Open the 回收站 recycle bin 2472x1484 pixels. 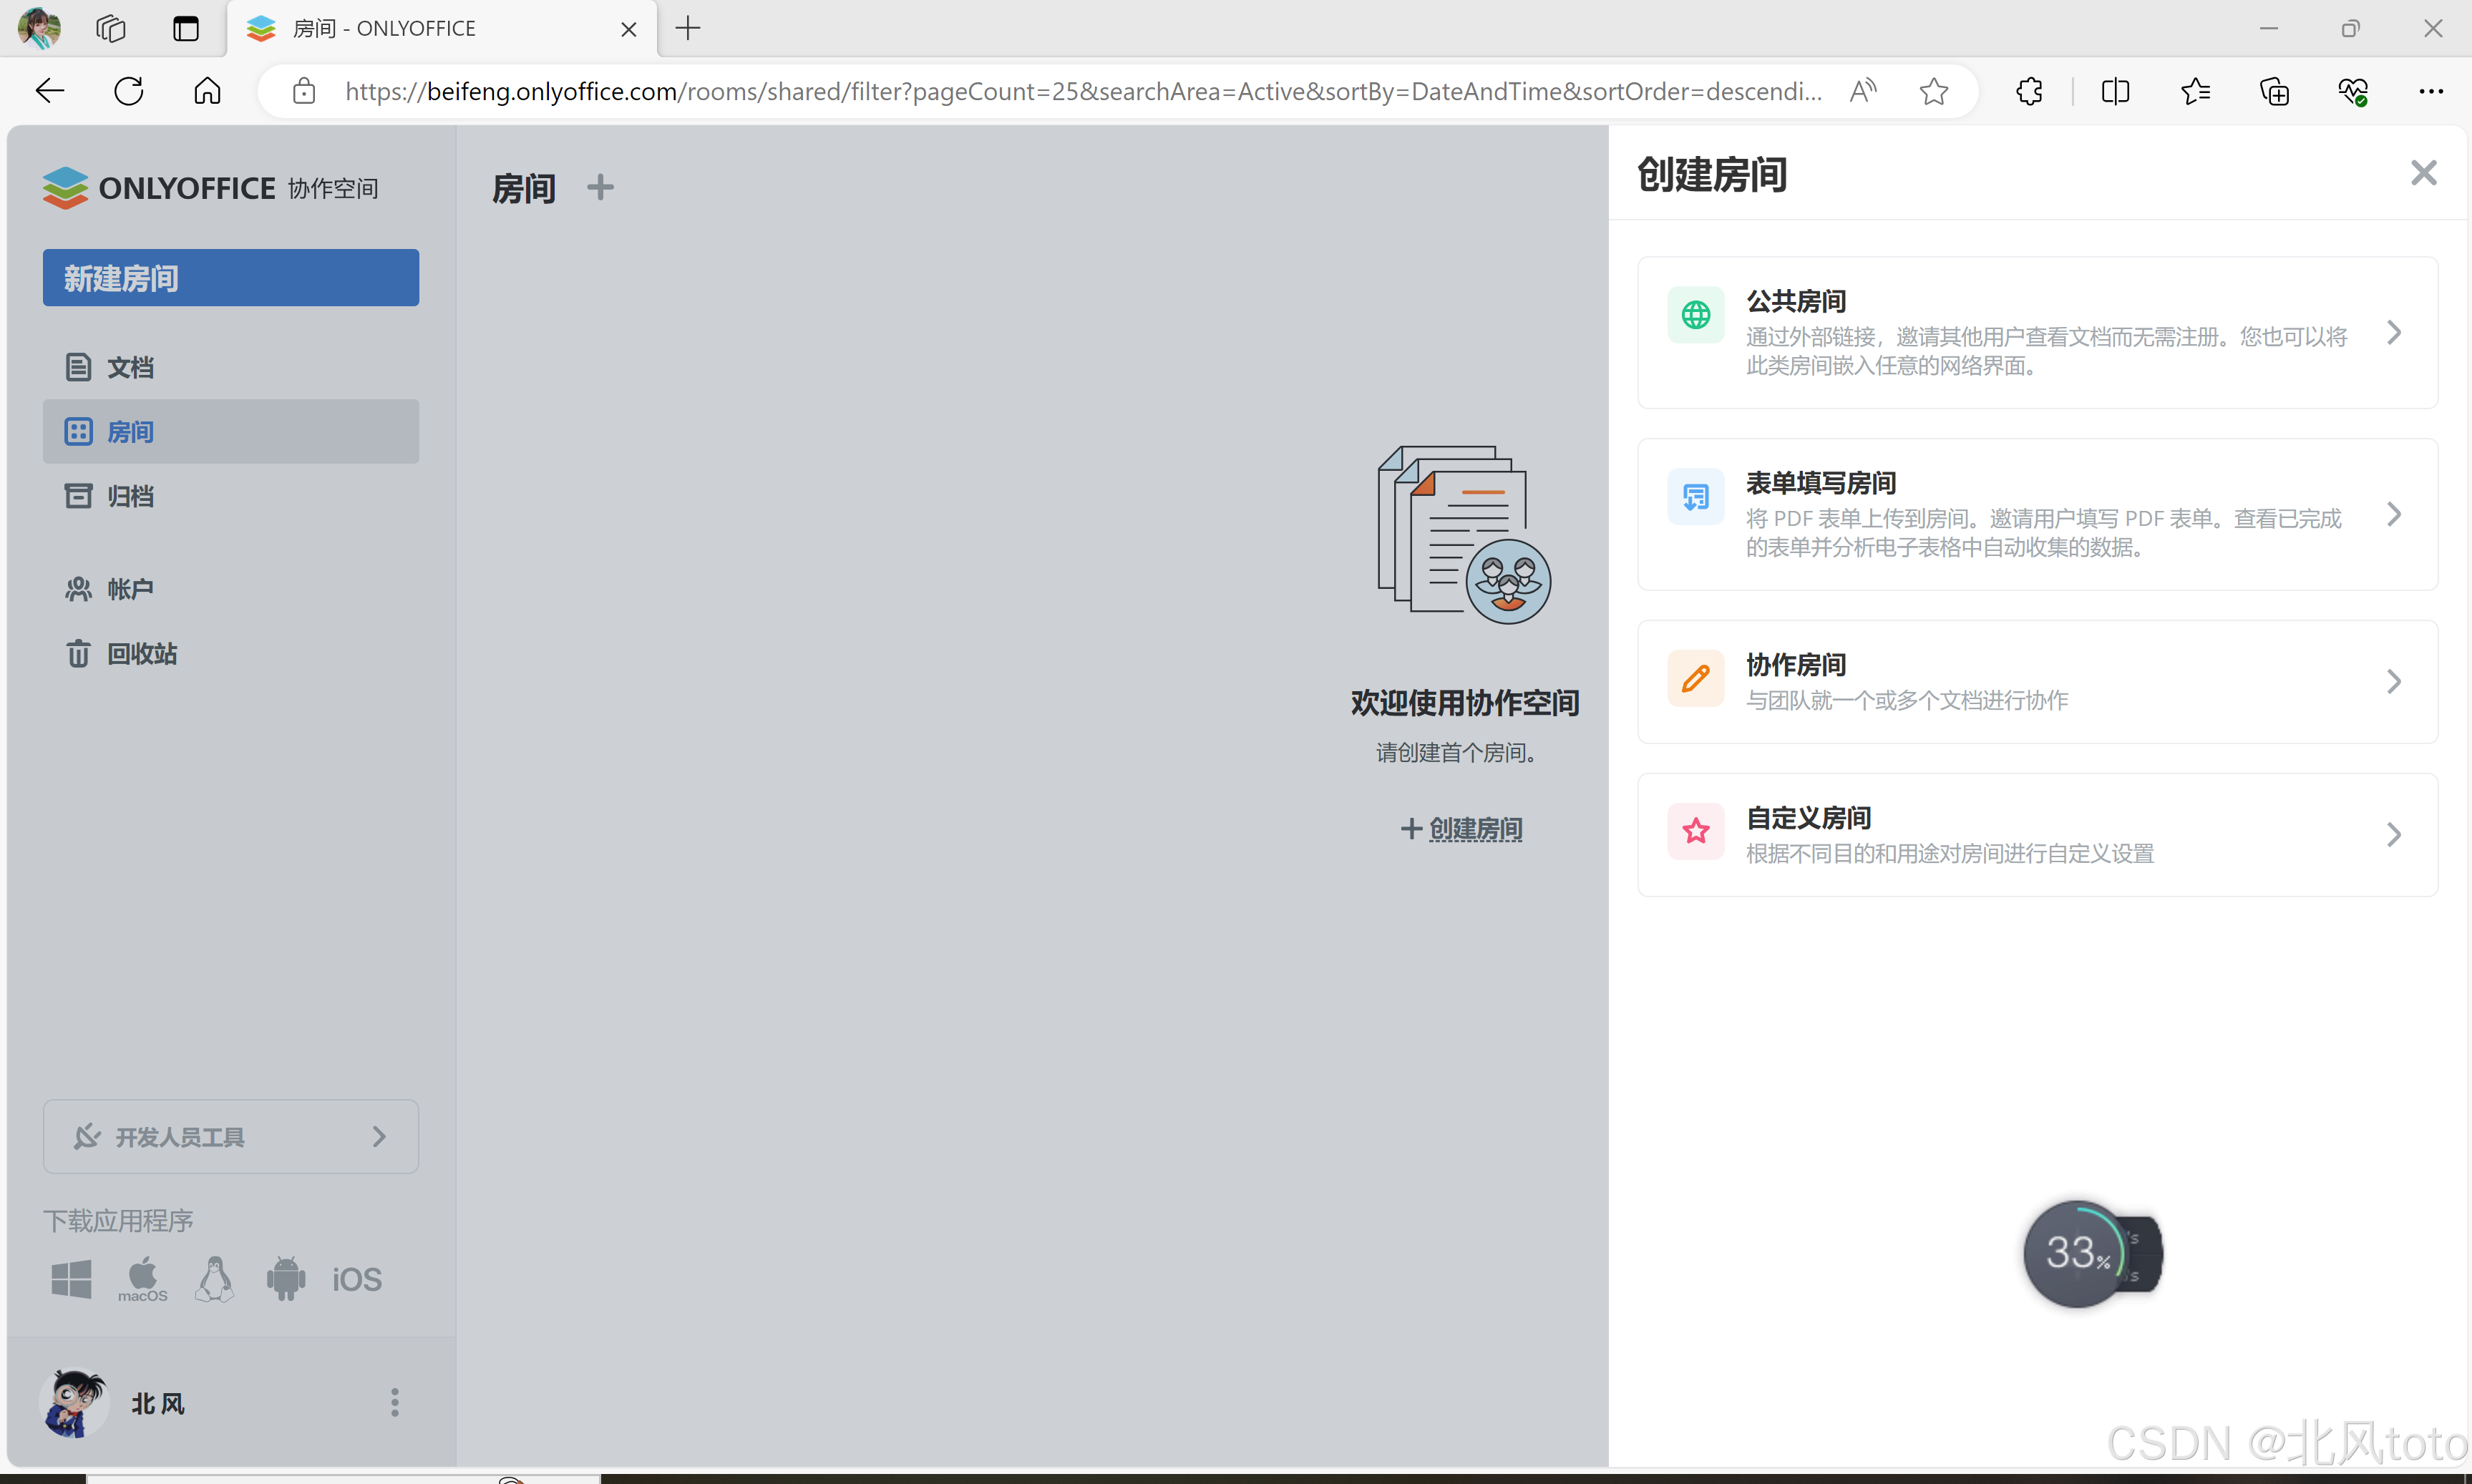coord(138,652)
